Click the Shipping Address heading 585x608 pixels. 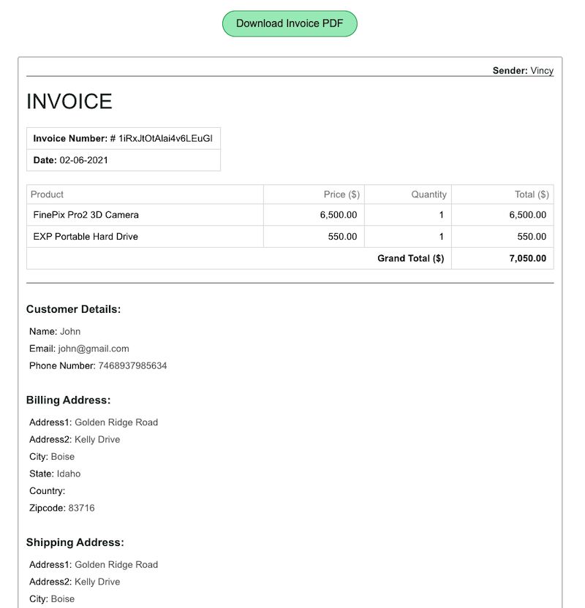(75, 542)
